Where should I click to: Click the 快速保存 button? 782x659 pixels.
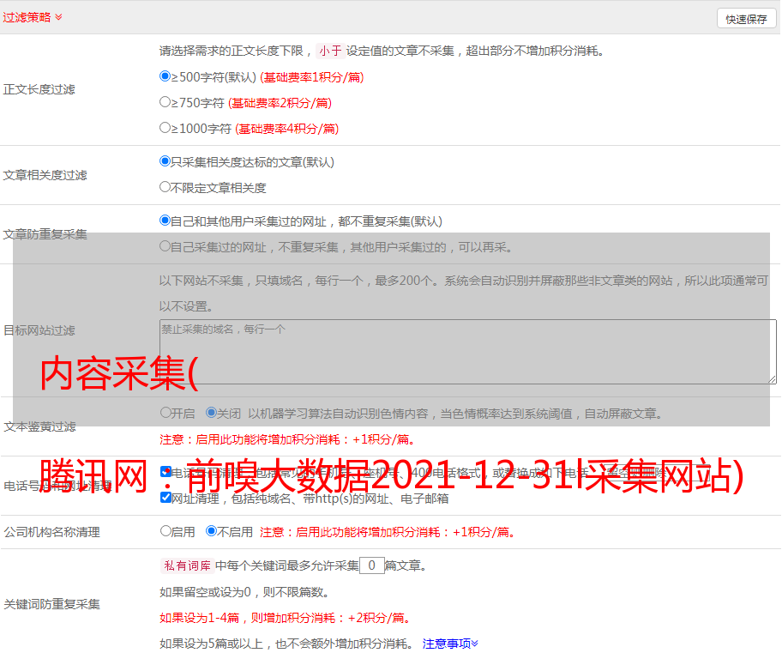(x=746, y=20)
